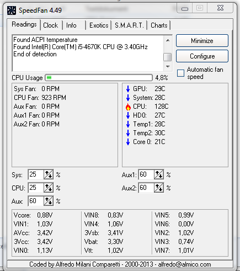This screenshot has height=271, width=240.
Task: Click the VIN4 1,06V reading
Action: coord(104,224)
